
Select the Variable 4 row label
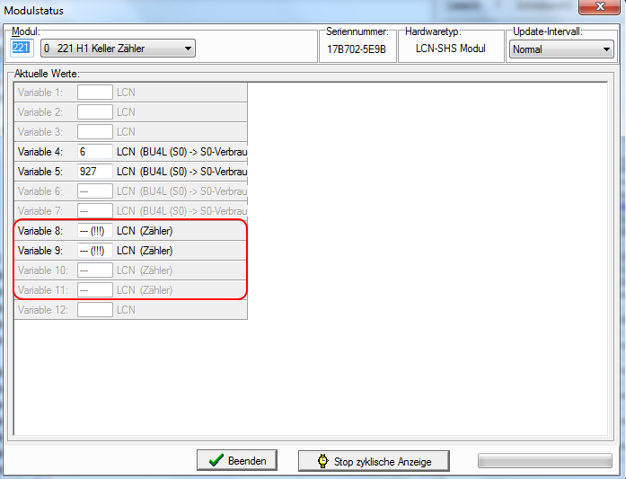click(x=40, y=152)
